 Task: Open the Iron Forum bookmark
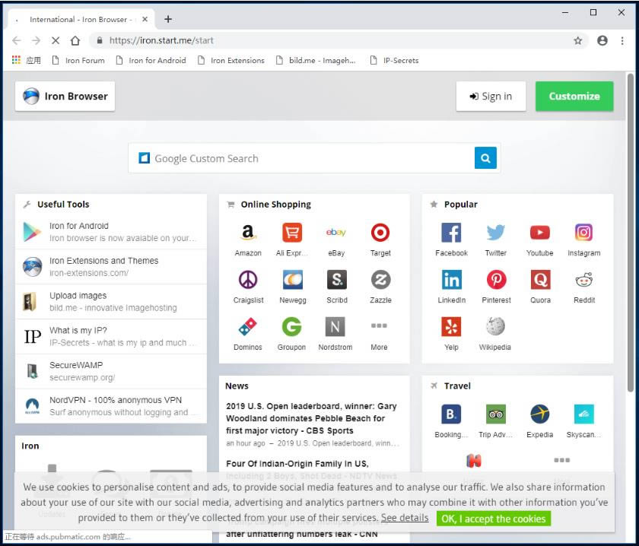[78, 60]
